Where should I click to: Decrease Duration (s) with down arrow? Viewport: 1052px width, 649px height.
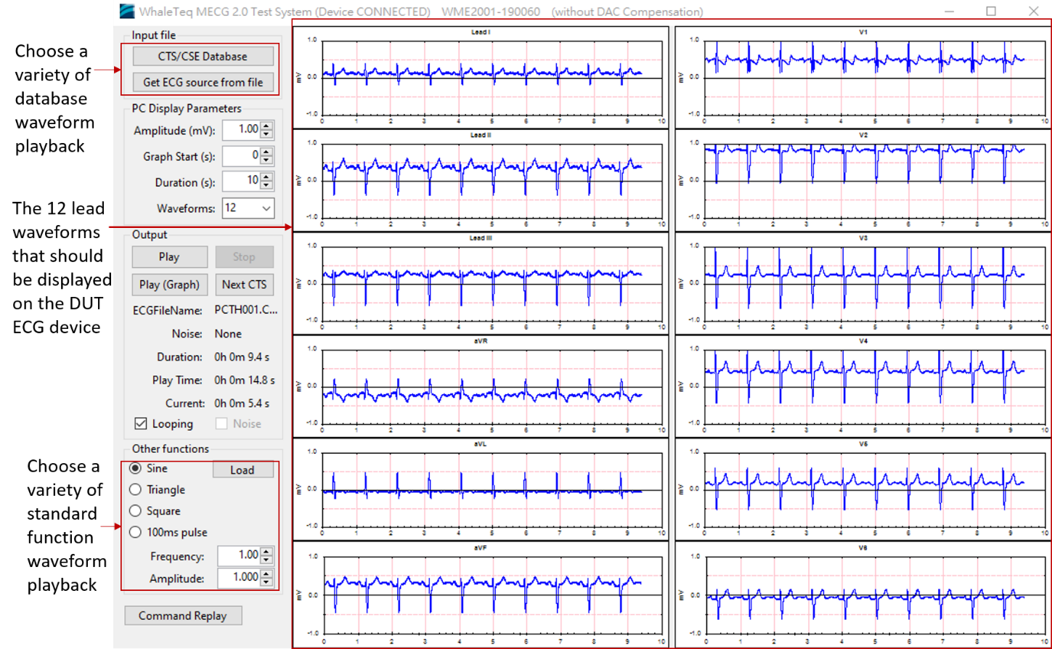(266, 187)
